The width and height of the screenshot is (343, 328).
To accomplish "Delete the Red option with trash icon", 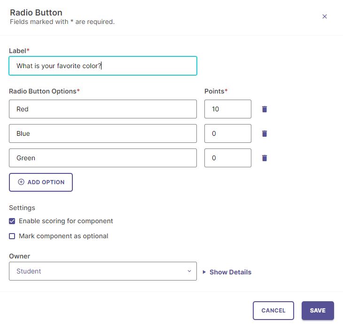I will [x=265, y=109].
